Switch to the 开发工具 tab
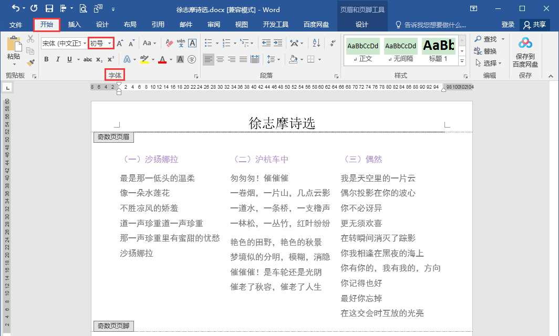This screenshot has height=336, width=559. click(x=276, y=25)
